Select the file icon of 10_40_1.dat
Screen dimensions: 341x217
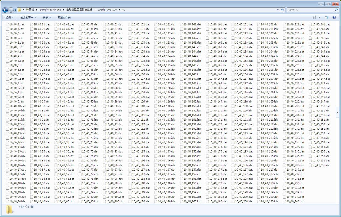pos(8,24)
